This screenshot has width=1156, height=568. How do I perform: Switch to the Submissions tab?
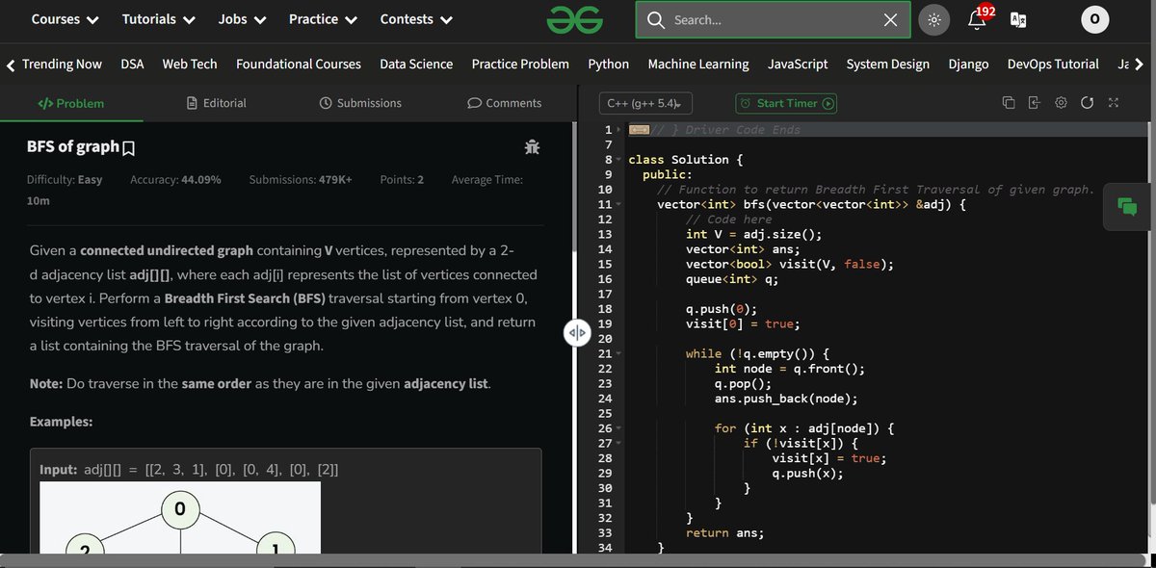tap(360, 103)
